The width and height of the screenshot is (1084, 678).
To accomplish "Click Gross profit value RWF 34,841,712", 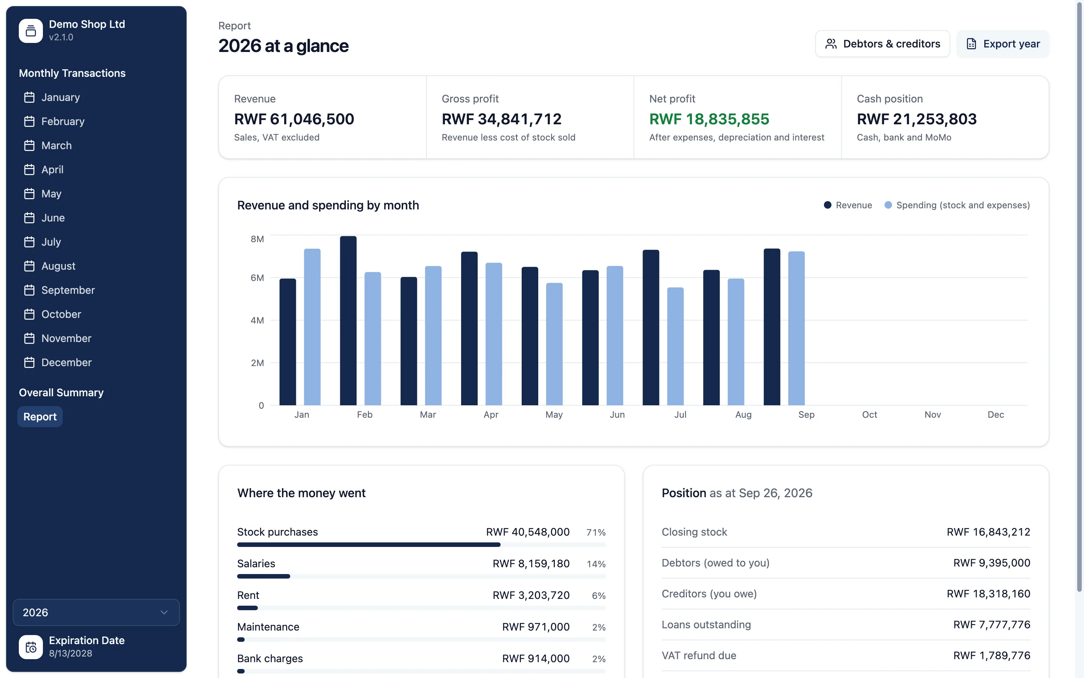I will pos(501,119).
